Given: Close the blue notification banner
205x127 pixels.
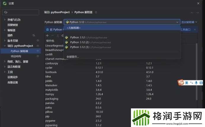Looking at the screenshot, I should (195, 30).
